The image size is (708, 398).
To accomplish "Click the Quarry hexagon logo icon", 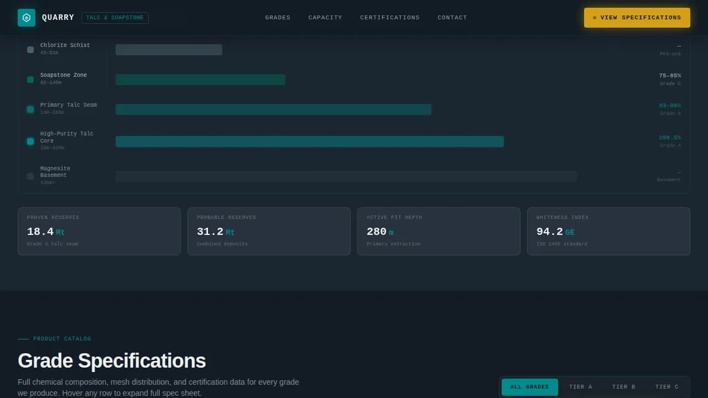I will pyautogui.click(x=27, y=18).
